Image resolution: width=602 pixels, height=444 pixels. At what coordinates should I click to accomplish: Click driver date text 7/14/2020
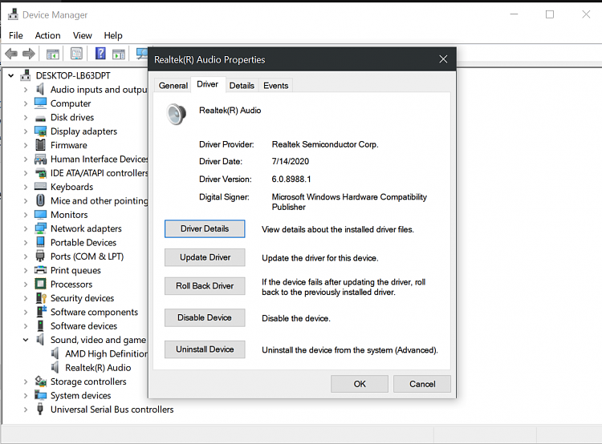[291, 161]
